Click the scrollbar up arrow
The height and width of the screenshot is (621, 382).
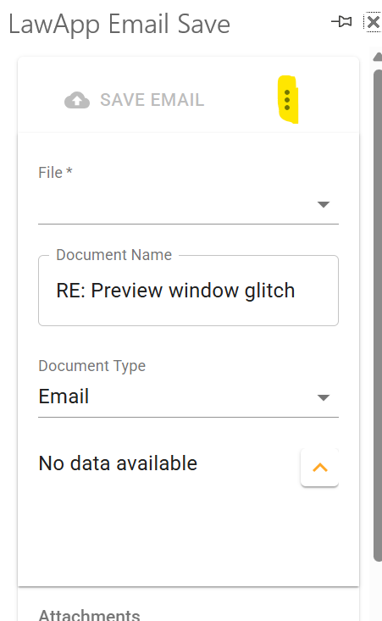(378, 57)
